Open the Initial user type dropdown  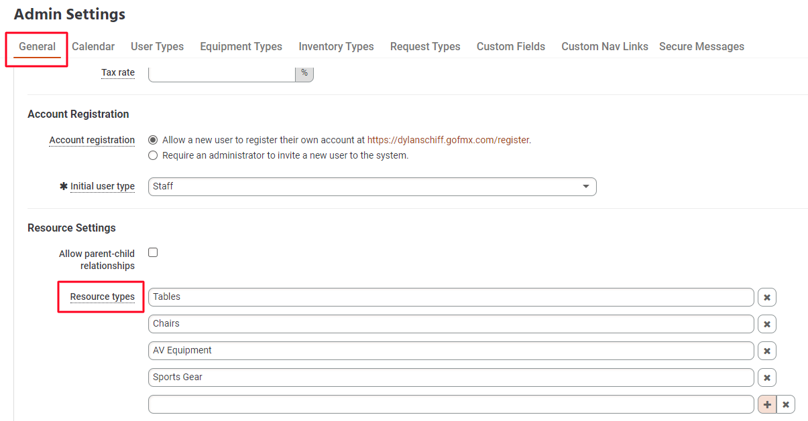pos(585,186)
